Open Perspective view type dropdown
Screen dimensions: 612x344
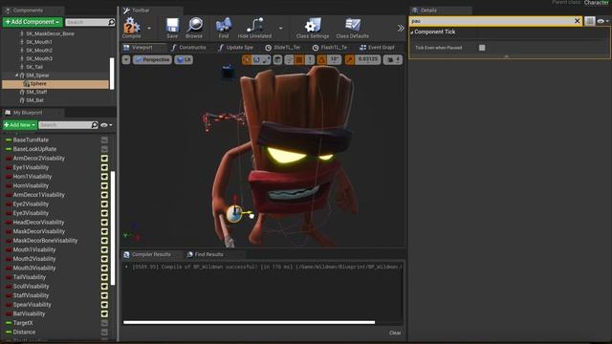(x=152, y=59)
